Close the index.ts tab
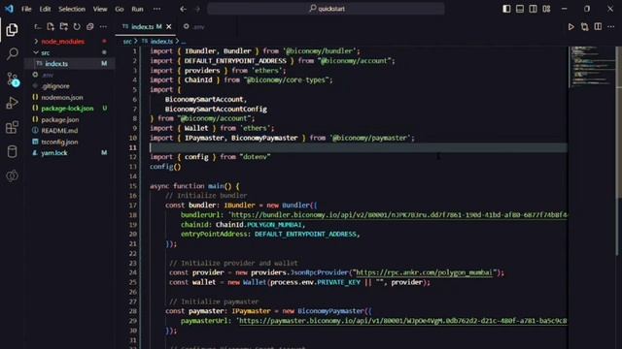622x349 pixels. click(x=169, y=26)
